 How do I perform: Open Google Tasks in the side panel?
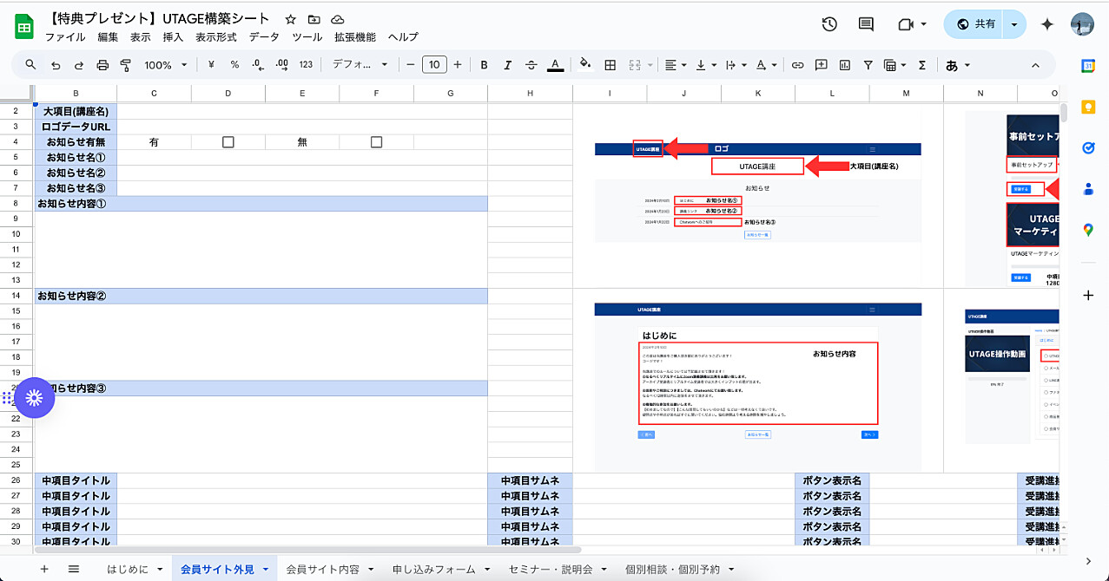pos(1088,147)
